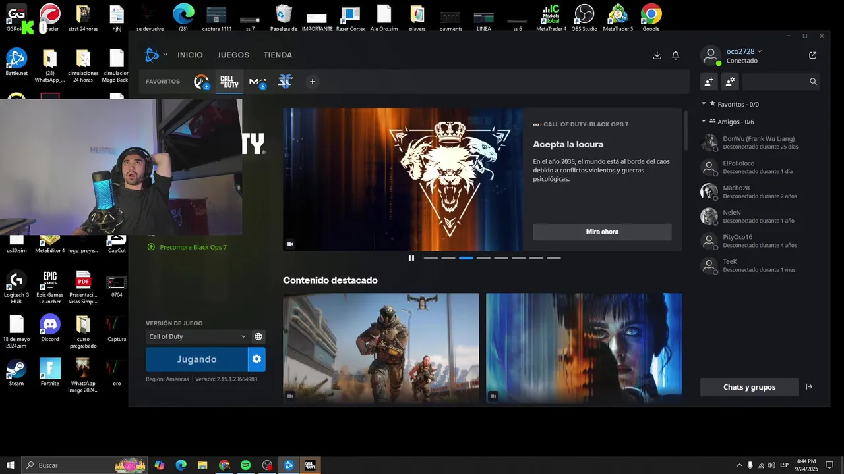Collapse the Amigos - 0/6 group

point(727,122)
